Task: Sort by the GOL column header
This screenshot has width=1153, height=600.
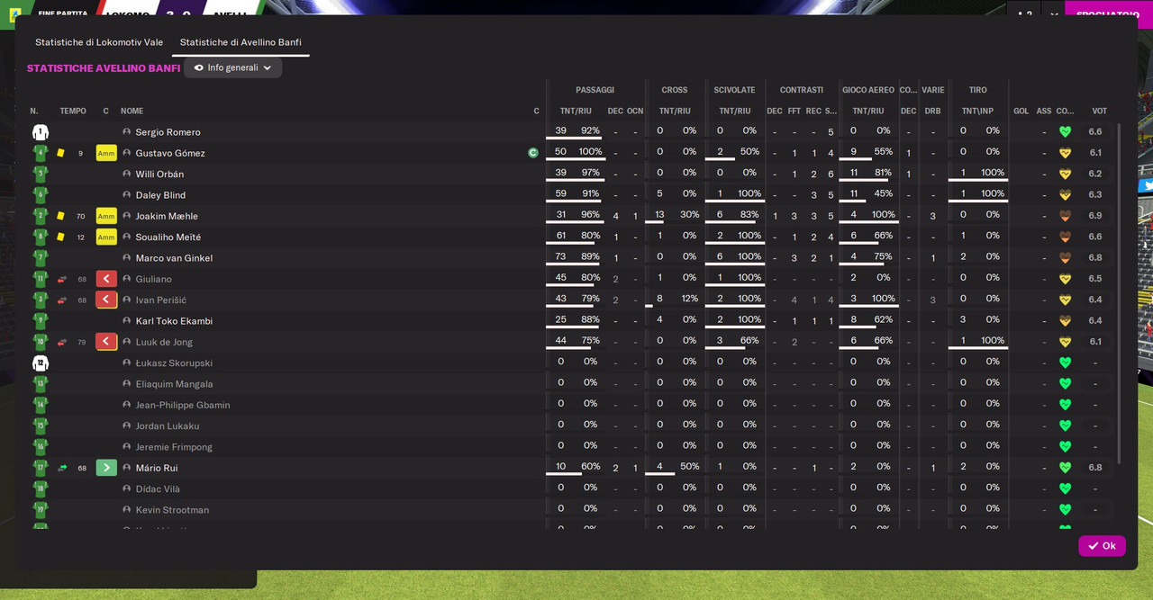Action: [x=1021, y=112]
